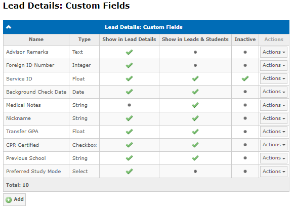Click the green plus Add icon
Screen dimensions: 294x208
click(x=9, y=200)
